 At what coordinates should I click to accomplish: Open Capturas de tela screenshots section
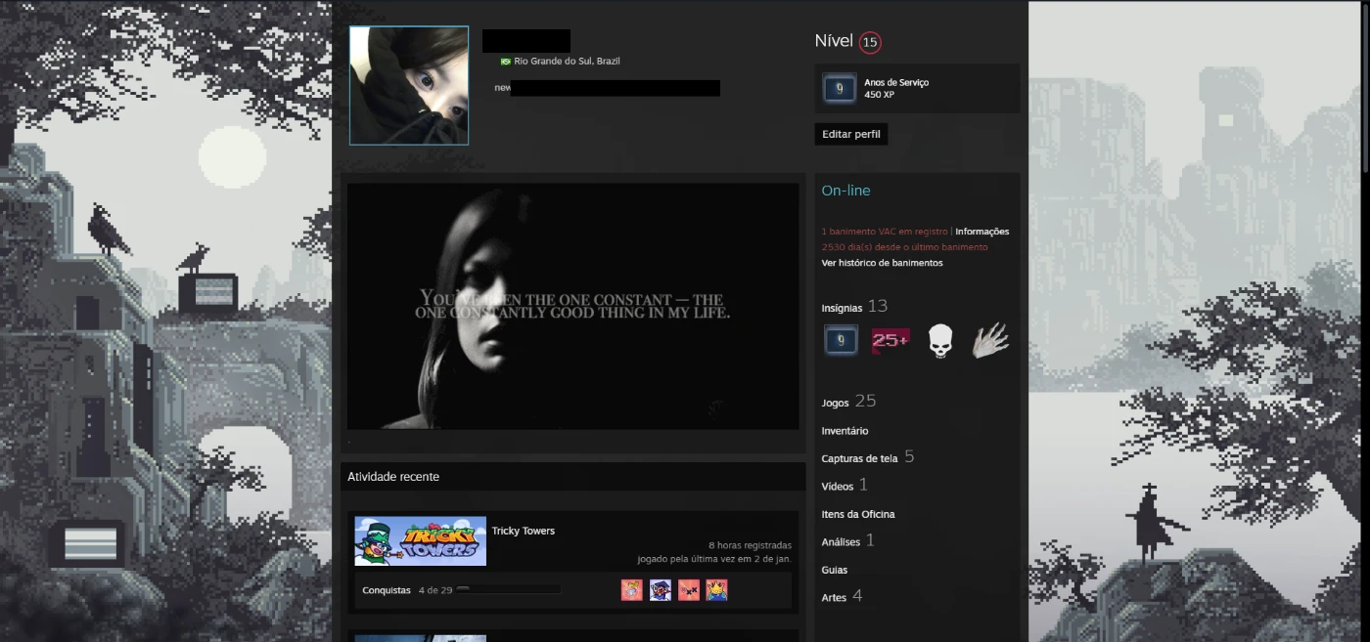859,458
